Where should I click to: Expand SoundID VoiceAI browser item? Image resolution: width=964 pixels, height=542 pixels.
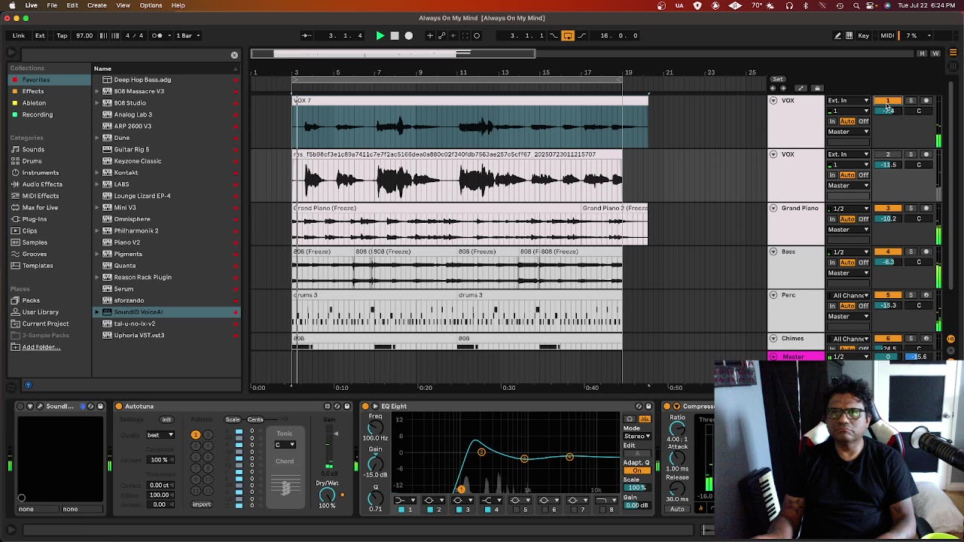point(97,312)
